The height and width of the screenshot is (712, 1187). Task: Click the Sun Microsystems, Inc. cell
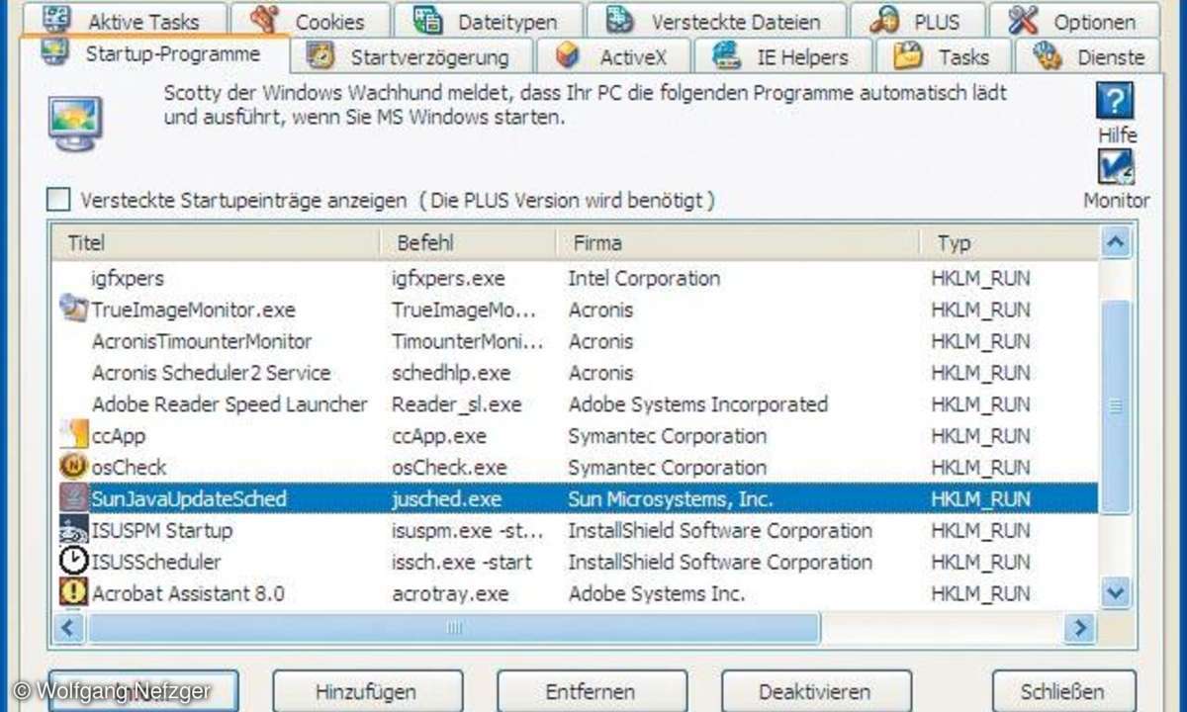671,499
